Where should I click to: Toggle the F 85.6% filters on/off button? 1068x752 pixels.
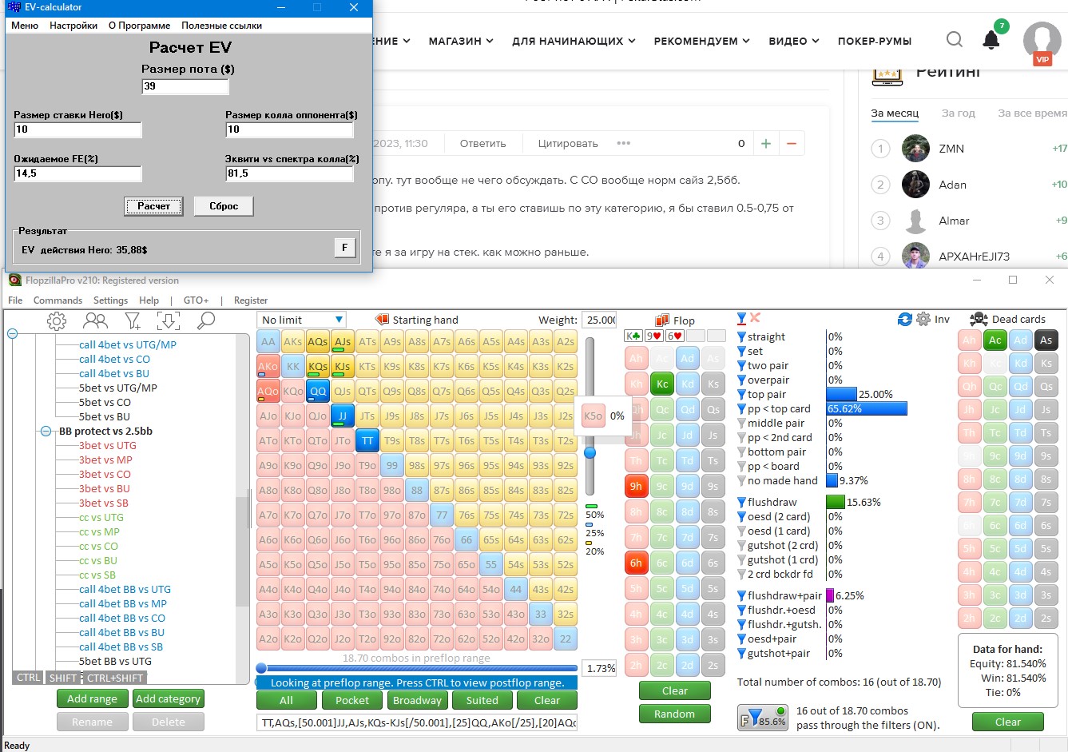(x=762, y=717)
